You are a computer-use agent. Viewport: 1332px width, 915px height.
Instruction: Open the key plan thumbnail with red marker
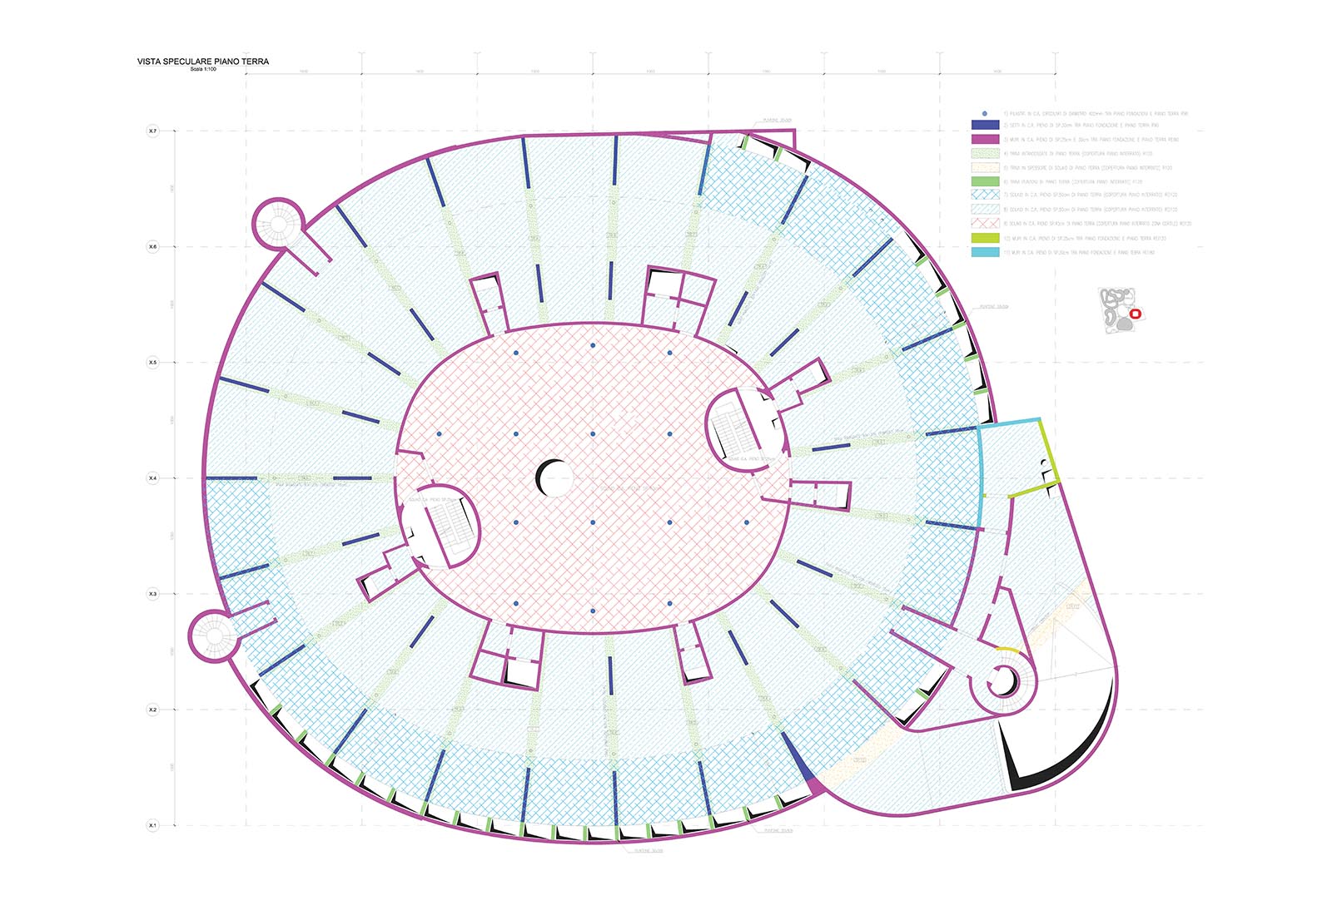click(x=1122, y=310)
